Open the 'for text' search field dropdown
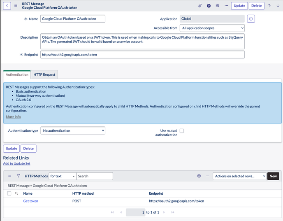Screen dimensions: 283x221 (x=63, y=176)
